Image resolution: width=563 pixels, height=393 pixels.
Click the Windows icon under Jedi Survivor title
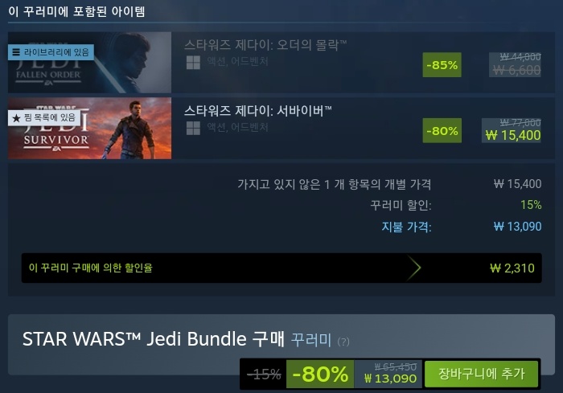click(x=193, y=128)
